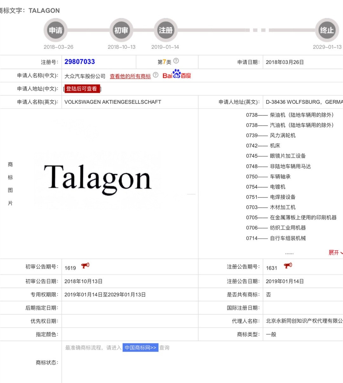Click the 终止 timeline stage circle
343x383 pixels.
coord(327,30)
